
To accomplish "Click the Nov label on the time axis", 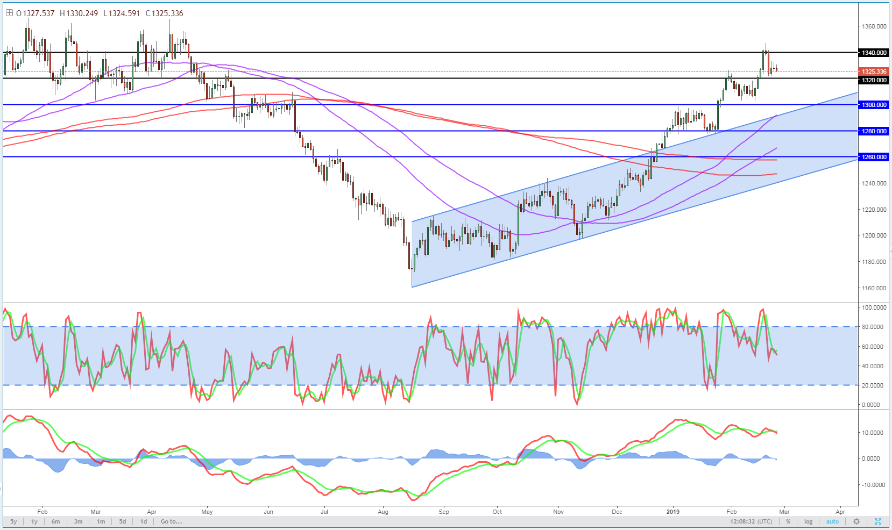I will pos(558,512).
